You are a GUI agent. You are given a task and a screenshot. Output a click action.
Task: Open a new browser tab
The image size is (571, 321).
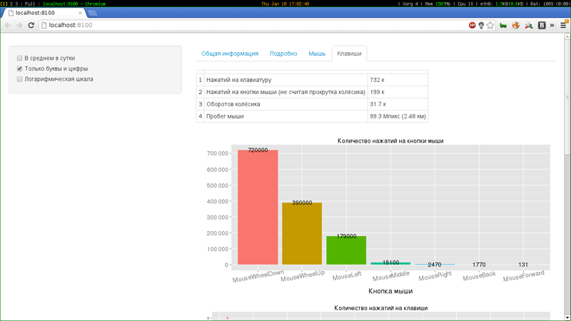pos(93,13)
